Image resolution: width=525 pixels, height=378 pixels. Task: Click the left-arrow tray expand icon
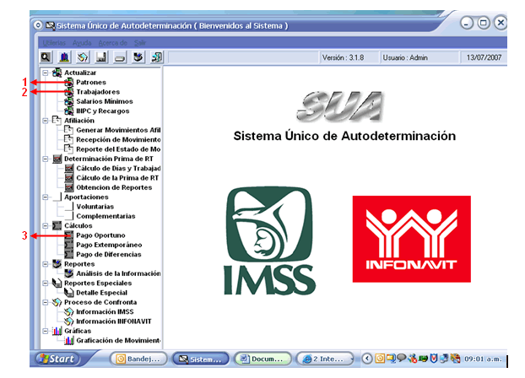pos(367,359)
